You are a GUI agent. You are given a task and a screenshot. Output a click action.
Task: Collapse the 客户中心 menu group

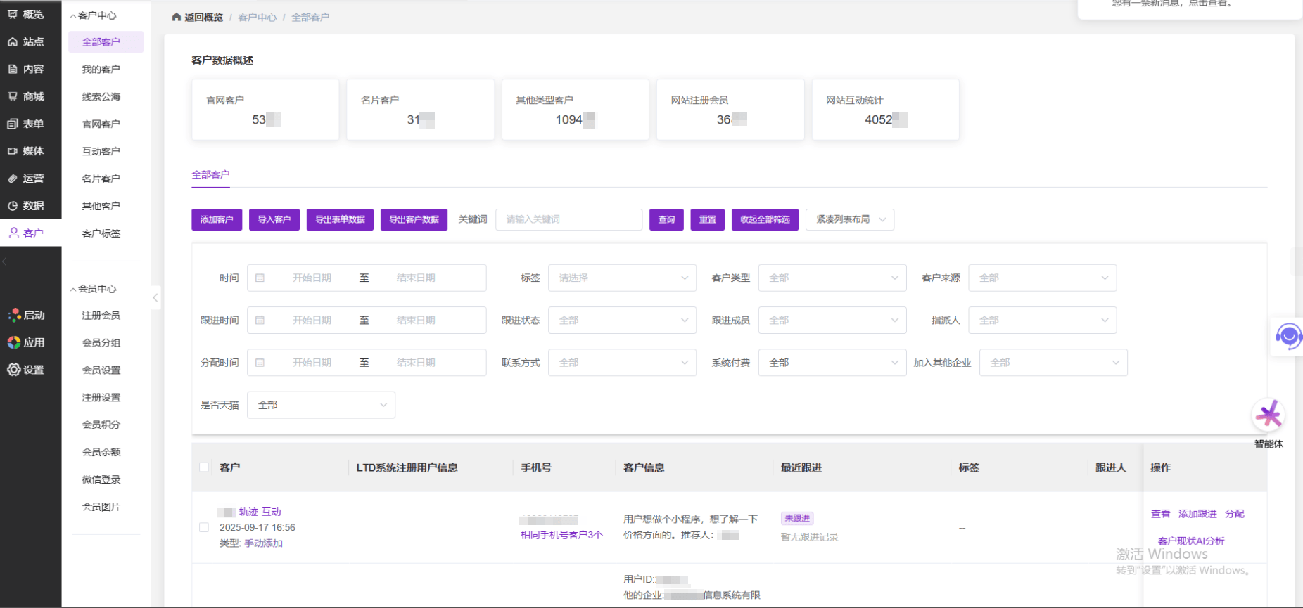pyautogui.click(x=94, y=15)
